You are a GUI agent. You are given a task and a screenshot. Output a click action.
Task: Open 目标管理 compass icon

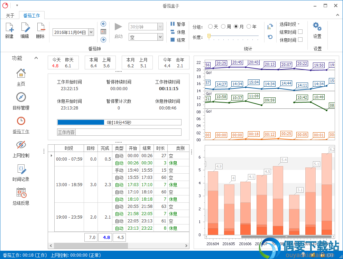[x=21, y=101]
